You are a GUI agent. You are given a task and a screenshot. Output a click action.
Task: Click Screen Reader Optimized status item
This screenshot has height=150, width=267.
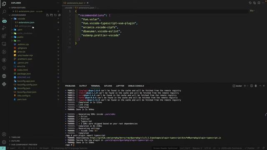(x=165, y=148)
